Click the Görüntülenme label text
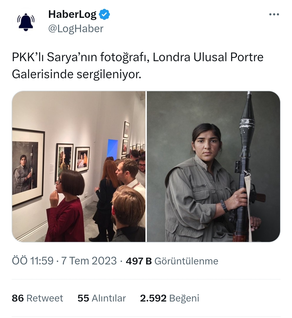Image resolution: width=292 pixels, height=318 pixels. click(x=187, y=261)
